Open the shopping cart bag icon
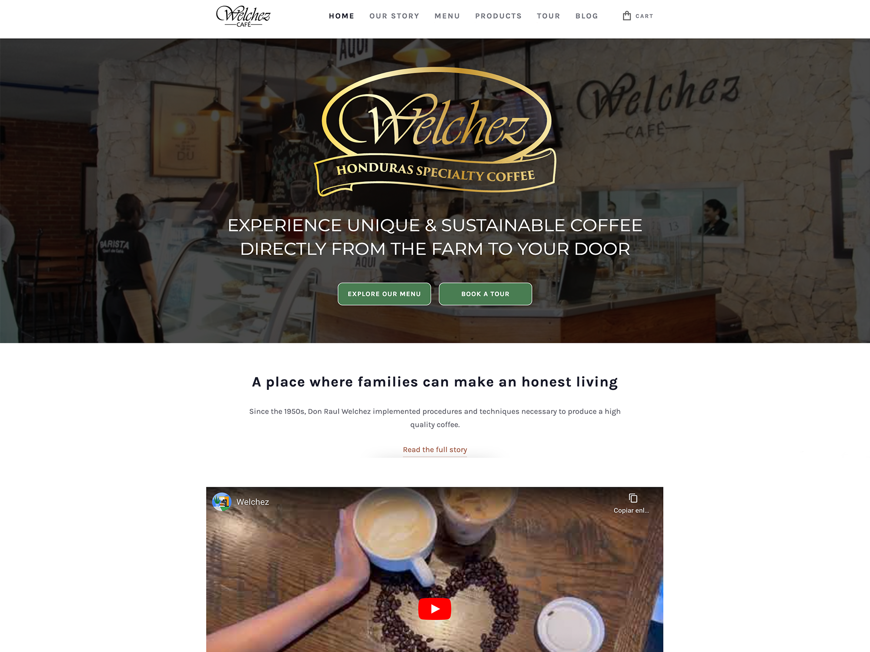Image resolution: width=870 pixels, height=652 pixels. [x=626, y=16]
